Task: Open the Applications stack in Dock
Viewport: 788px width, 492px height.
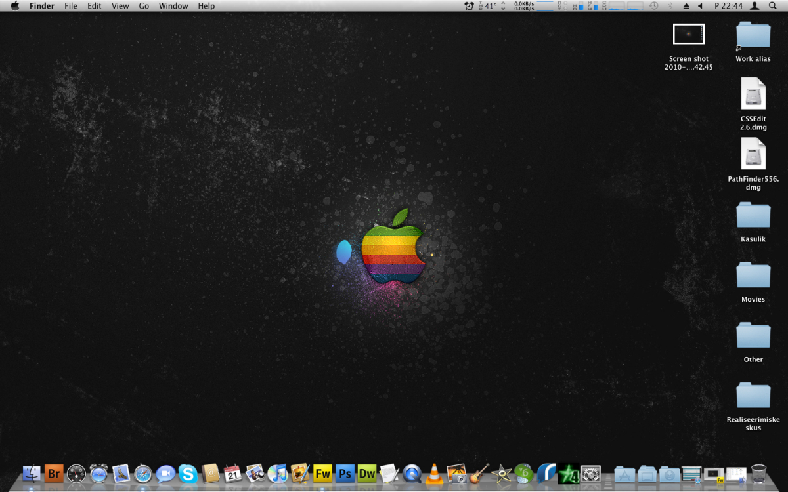Action: (624, 474)
